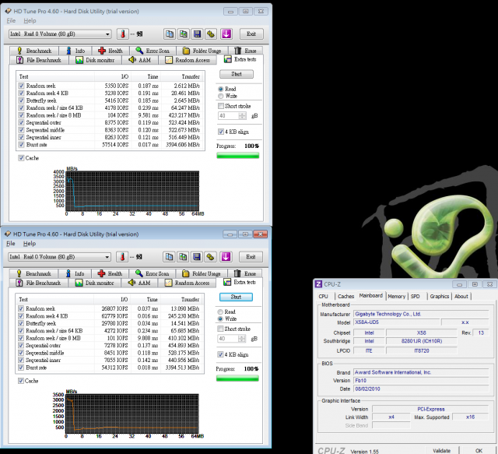Copy screenshot icon in lower HD Tune toolbar
Viewport: 498px width, 454px height.
coord(183,257)
